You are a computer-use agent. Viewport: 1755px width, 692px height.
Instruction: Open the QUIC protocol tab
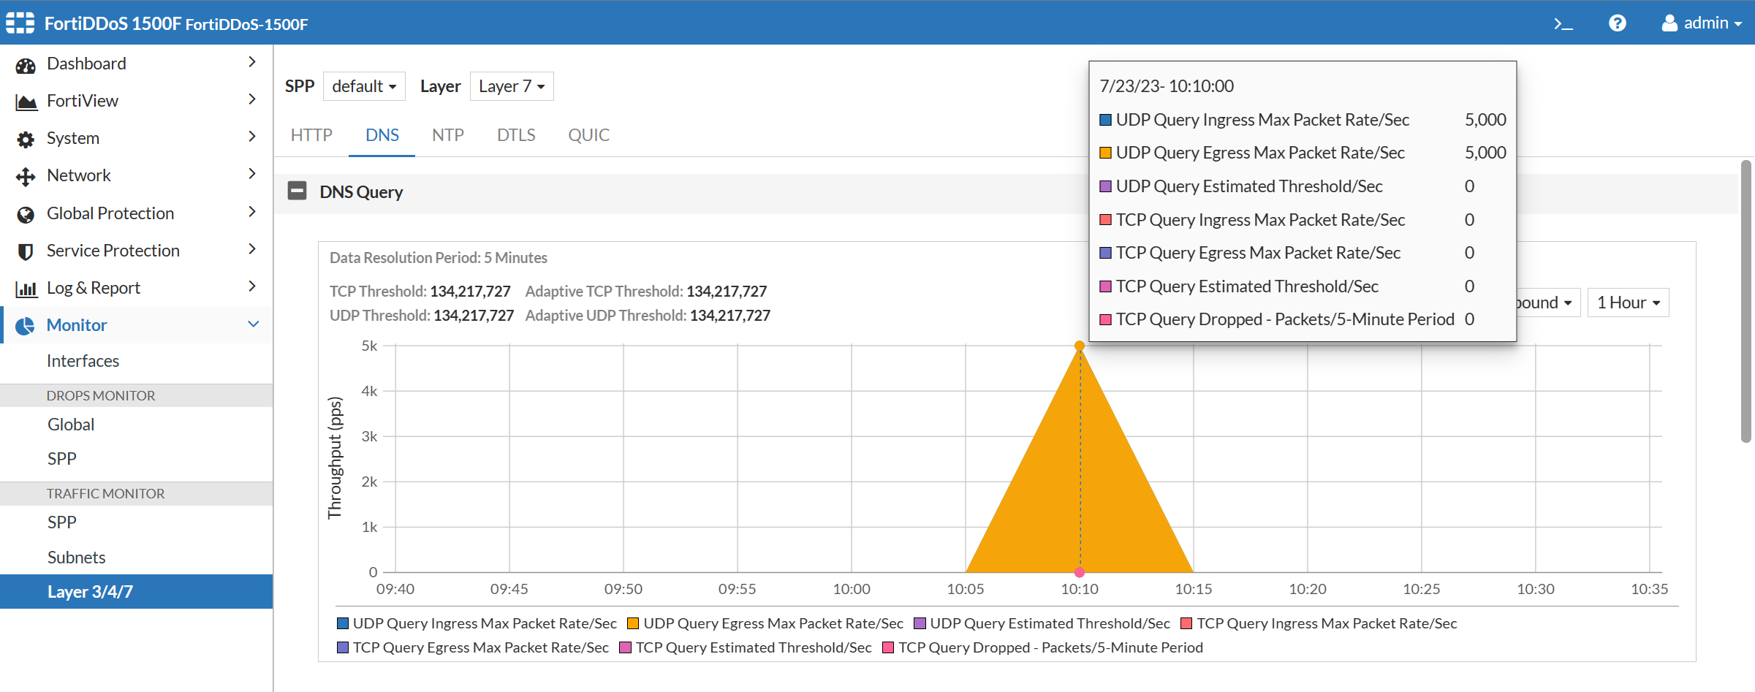pyautogui.click(x=588, y=134)
